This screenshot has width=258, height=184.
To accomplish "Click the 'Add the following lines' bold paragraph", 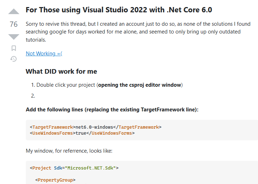I will pos(112,110).
